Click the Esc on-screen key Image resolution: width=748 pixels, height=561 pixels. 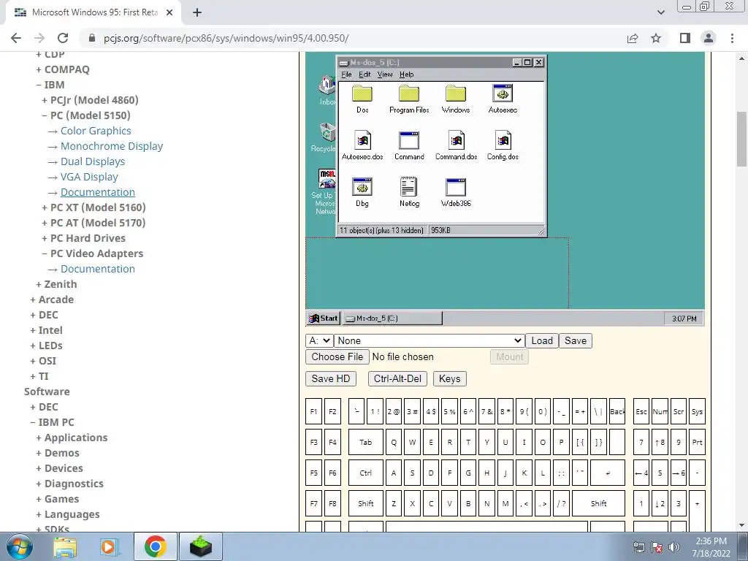coord(641,412)
